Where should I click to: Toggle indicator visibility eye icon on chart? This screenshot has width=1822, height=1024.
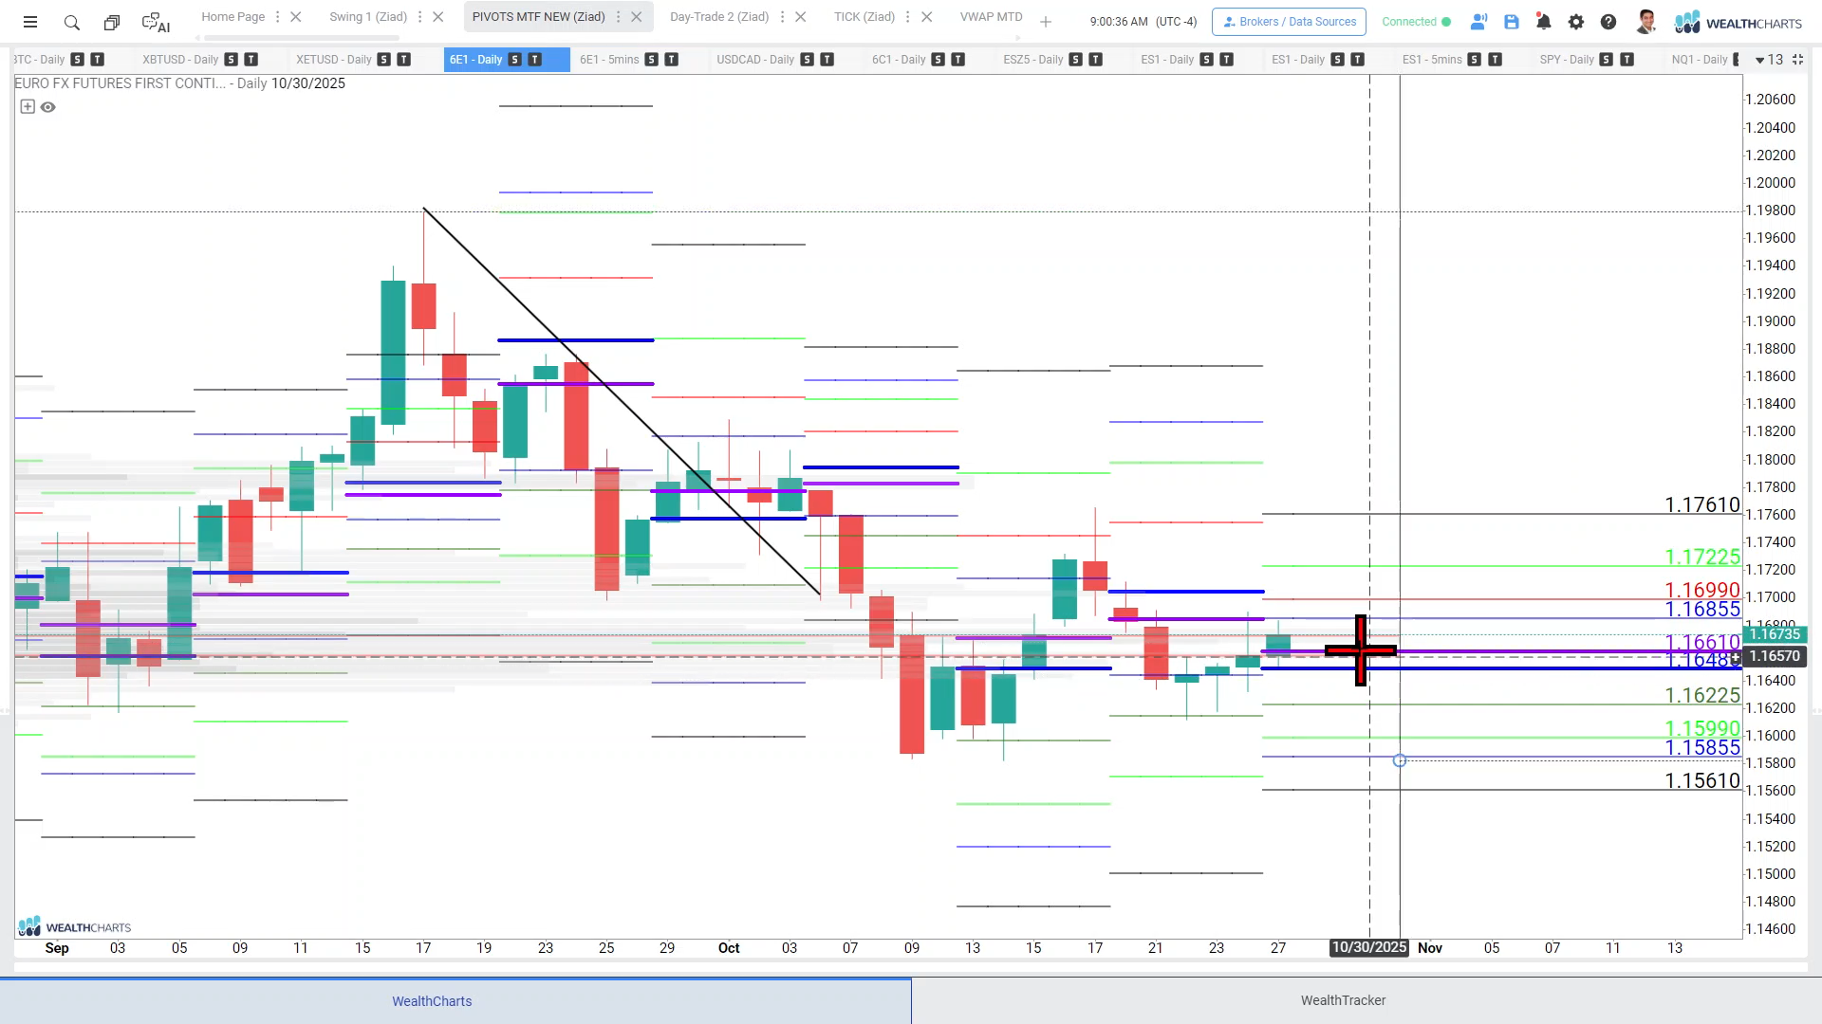click(48, 107)
